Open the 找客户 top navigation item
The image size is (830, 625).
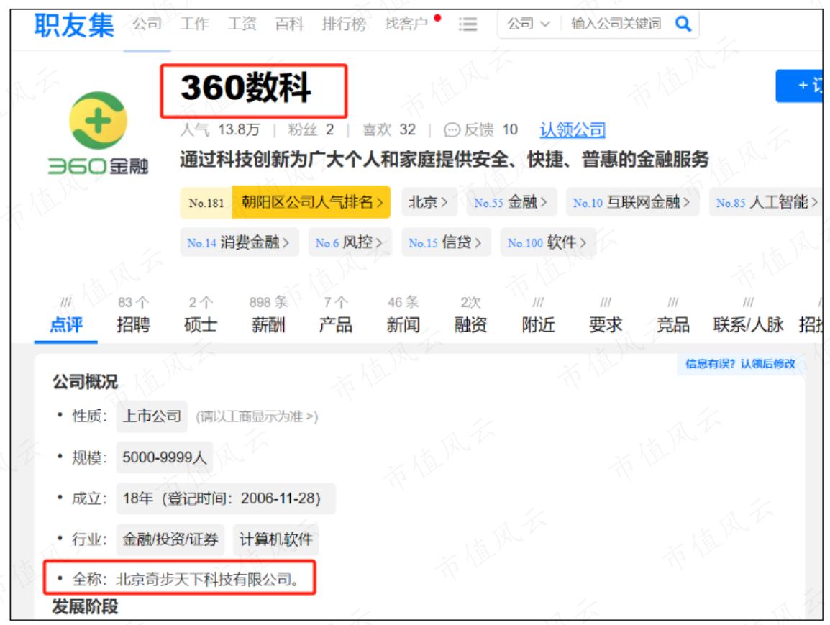click(x=406, y=24)
